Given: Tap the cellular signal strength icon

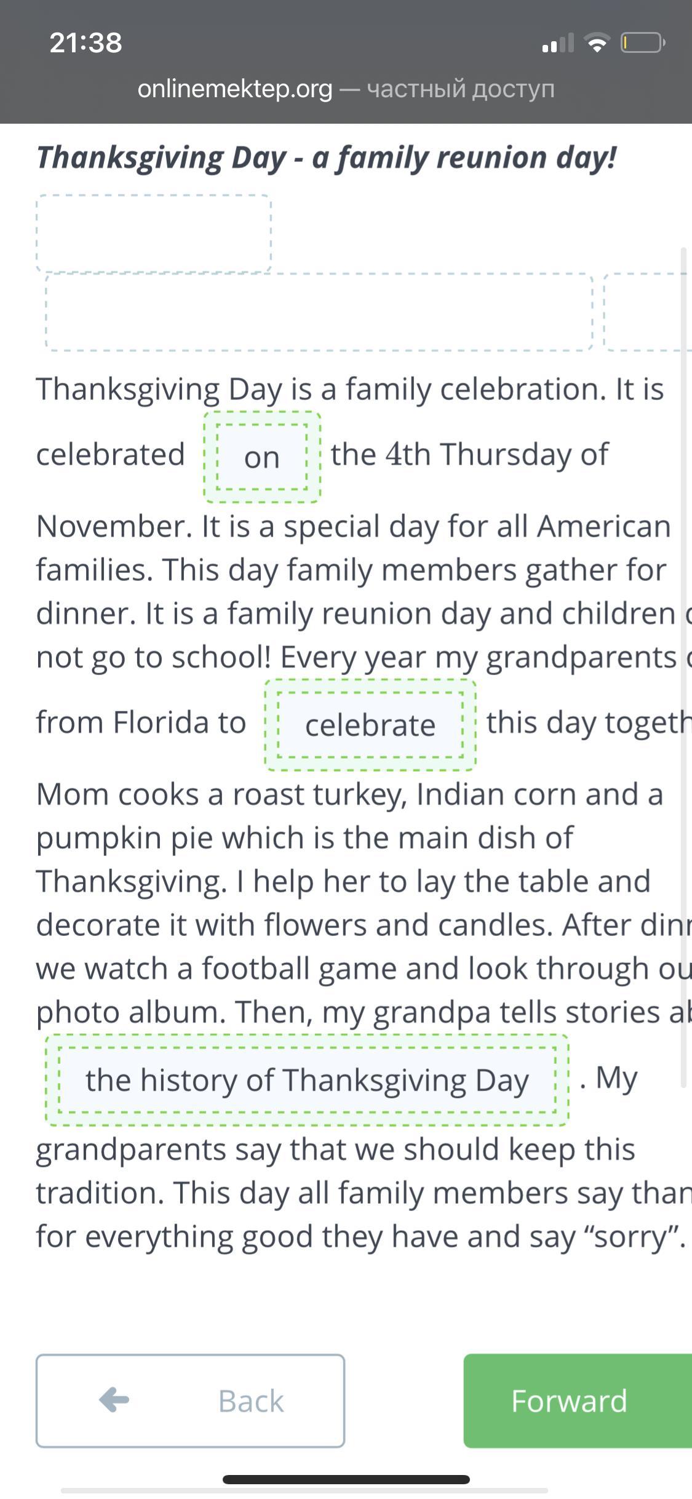Looking at the screenshot, I should tap(558, 44).
